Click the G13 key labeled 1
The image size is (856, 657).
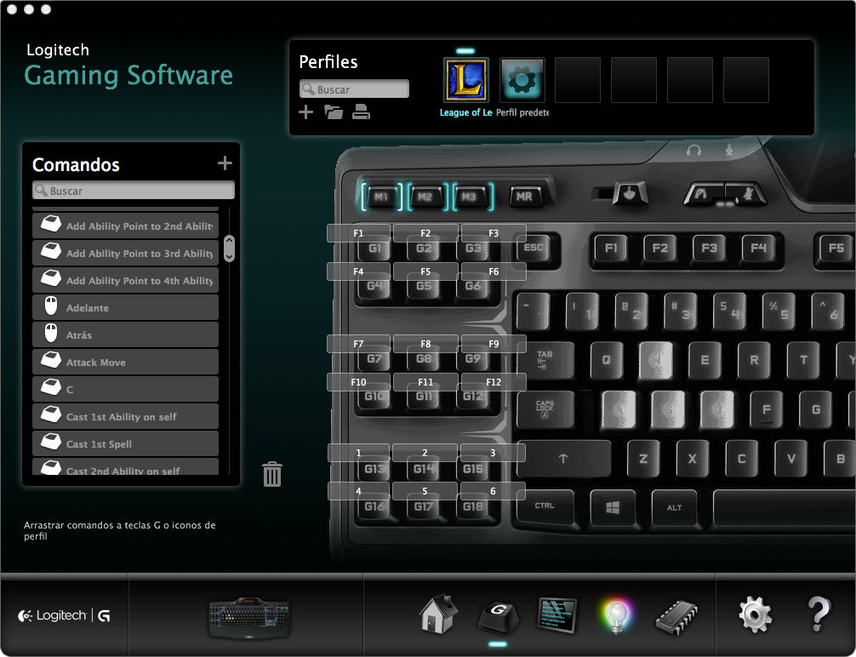point(374,469)
